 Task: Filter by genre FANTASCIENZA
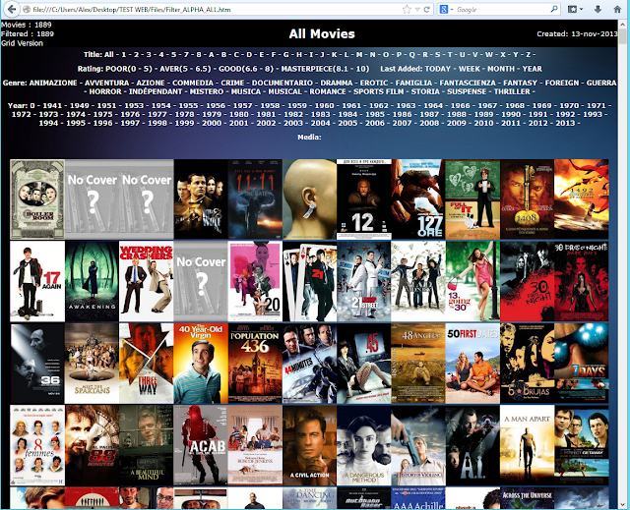[x=468, y=83]
